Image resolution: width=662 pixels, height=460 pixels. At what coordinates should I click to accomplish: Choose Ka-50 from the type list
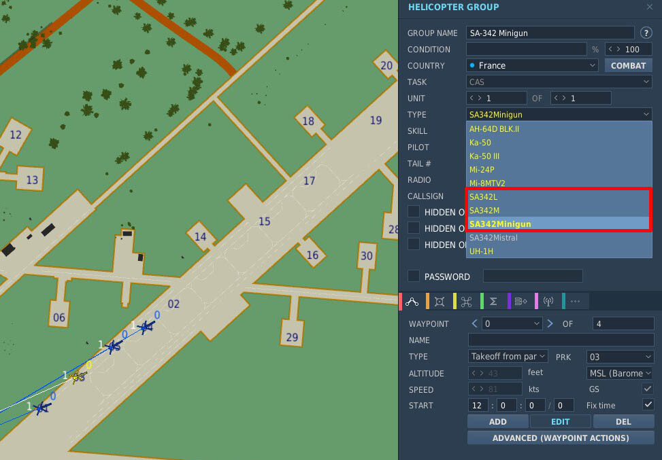559,143
